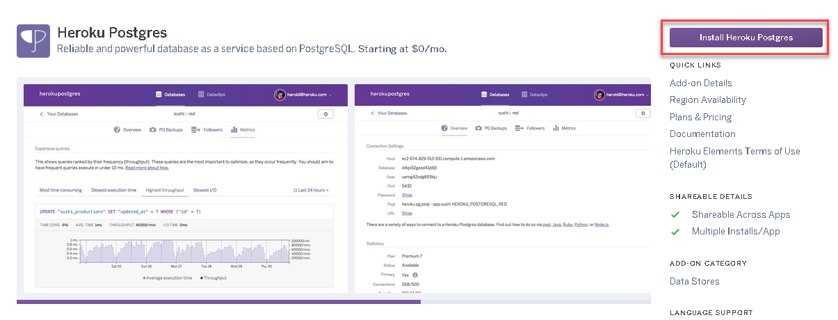Switch to the 'Slowest I/O' tab

coord(205,190)
